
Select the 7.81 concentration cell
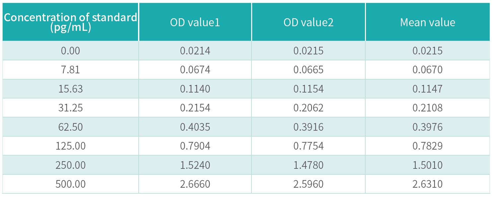point(70,70)
